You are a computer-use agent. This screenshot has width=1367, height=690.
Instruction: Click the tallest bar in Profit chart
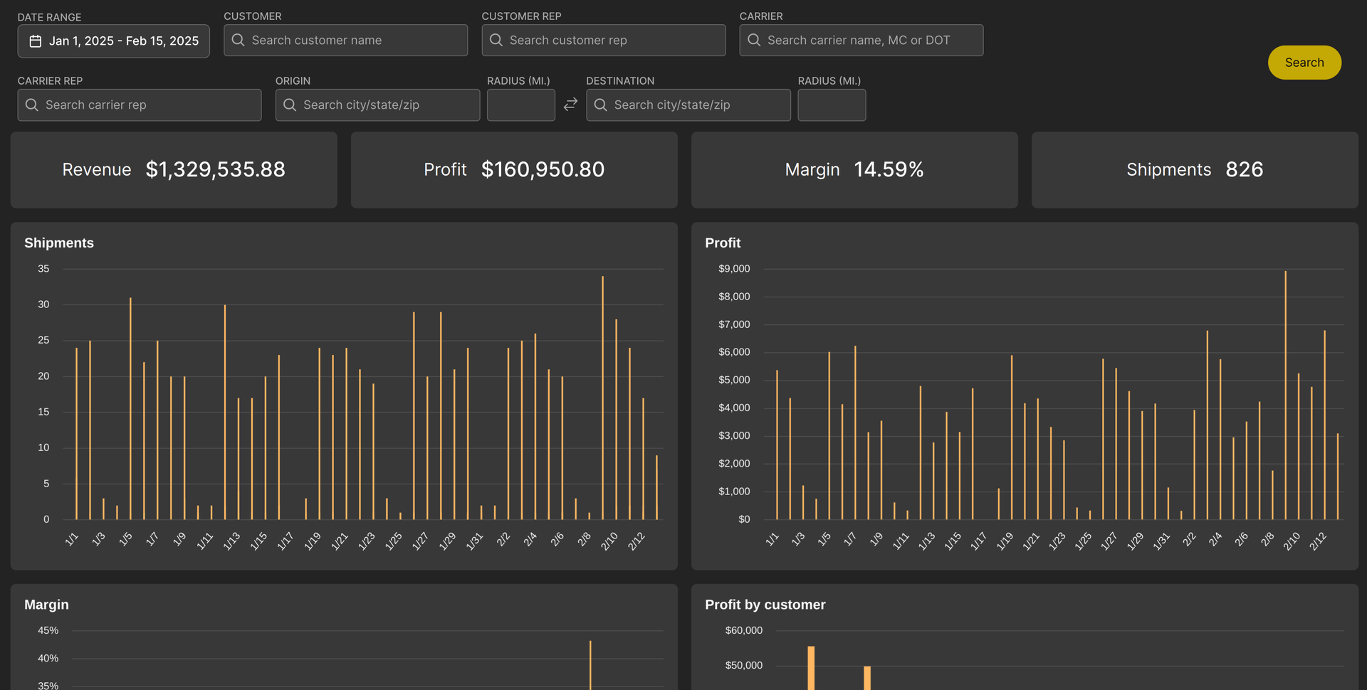pyautogui.click(x=1285, y=395)
